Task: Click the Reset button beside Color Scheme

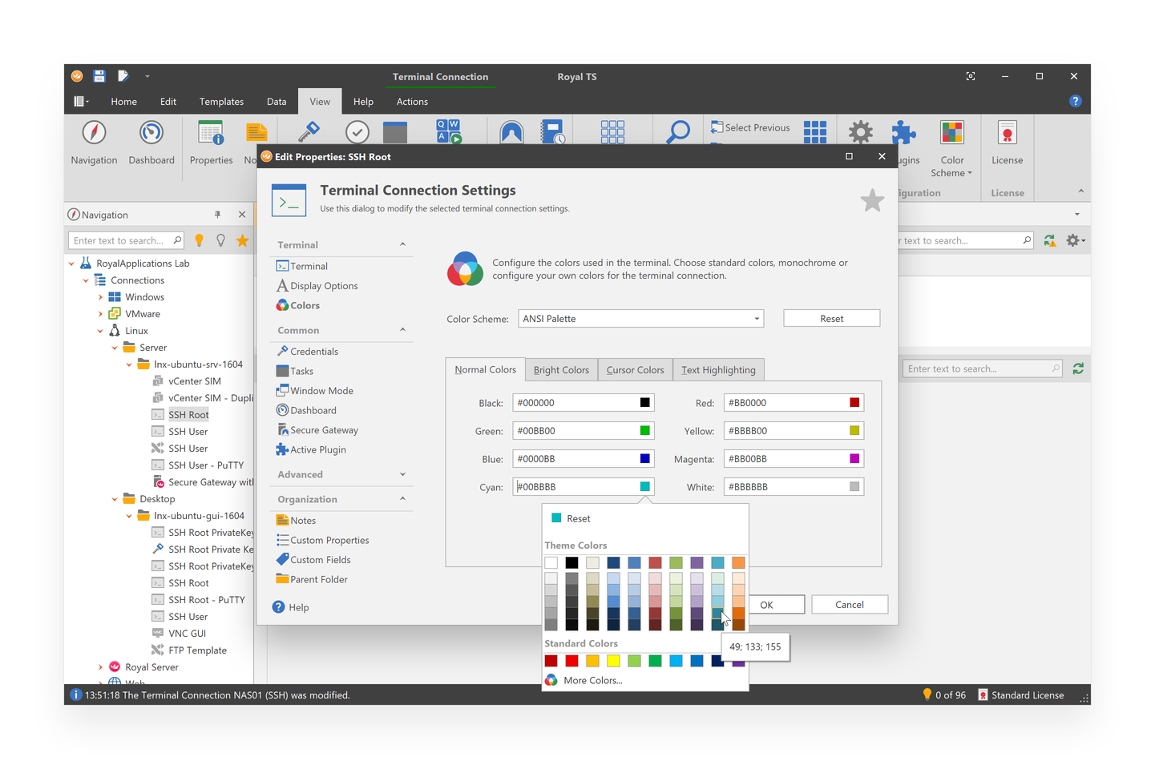Action: pos(831,319)
